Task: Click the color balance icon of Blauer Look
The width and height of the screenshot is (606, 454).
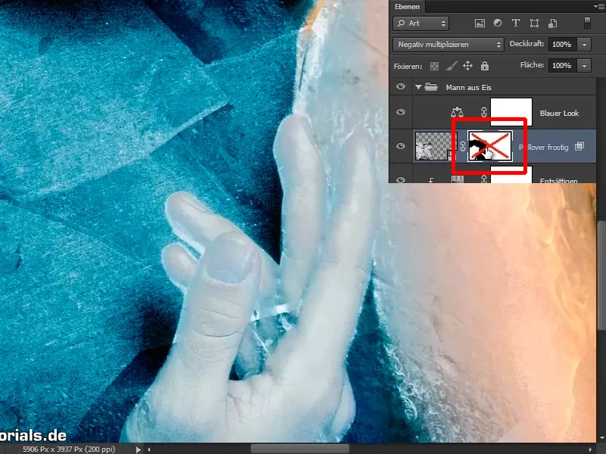Action: 457,112
